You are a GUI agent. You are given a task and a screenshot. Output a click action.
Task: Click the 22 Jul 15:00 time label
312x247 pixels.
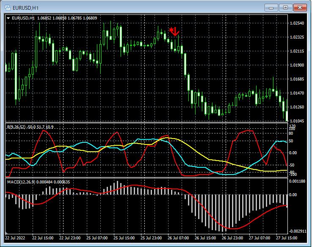click(43, 238)
